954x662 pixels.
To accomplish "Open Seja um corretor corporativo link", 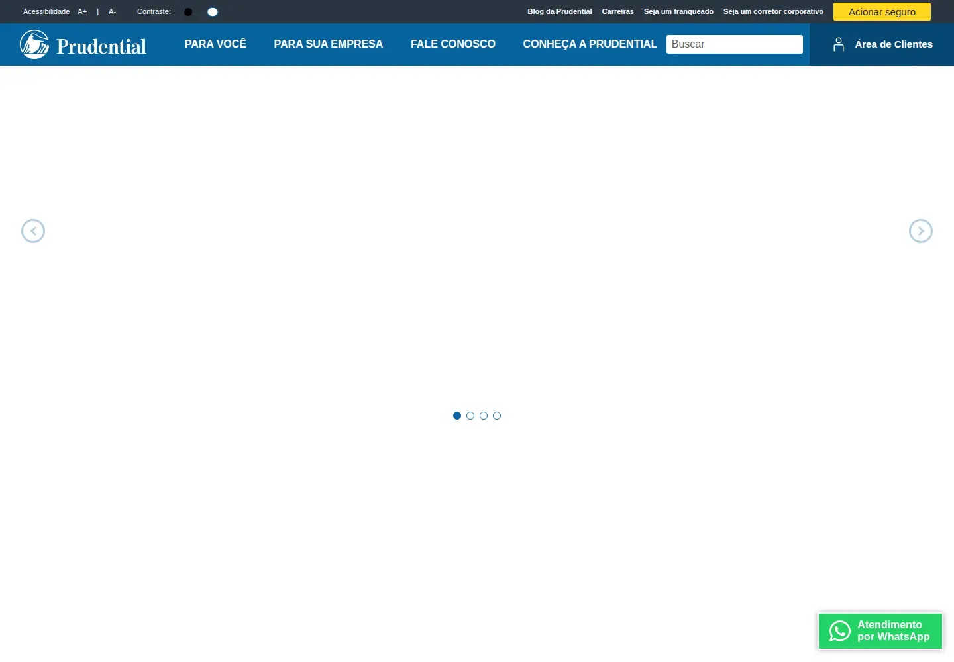I will tap(773, 11).
